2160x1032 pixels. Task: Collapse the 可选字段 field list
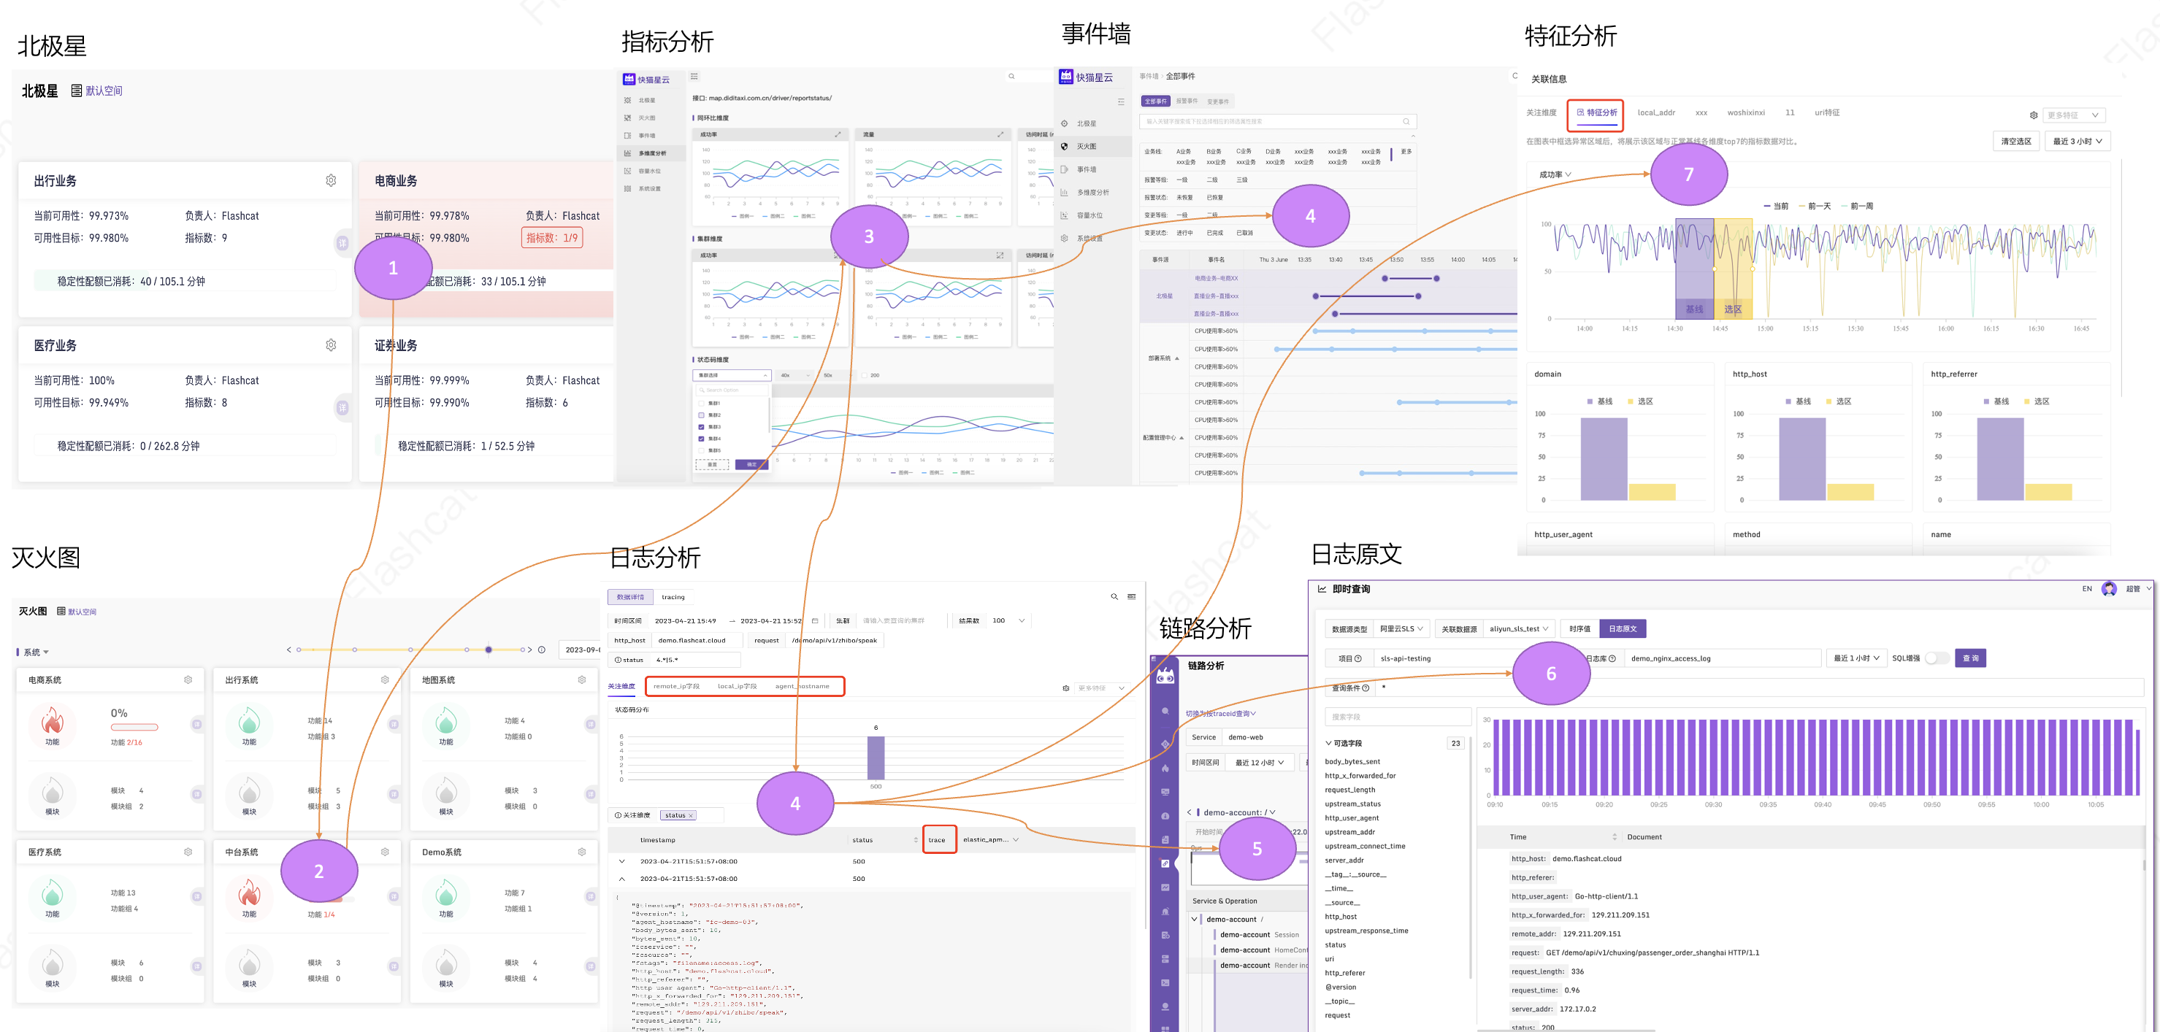click(1328, 743)
